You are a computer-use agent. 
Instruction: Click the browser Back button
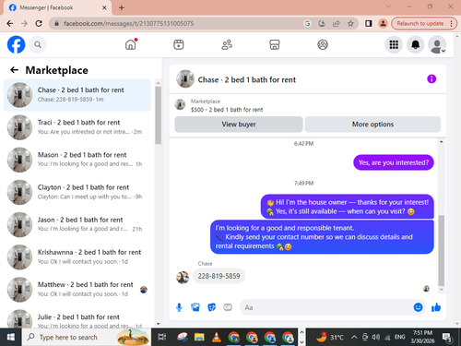point(10,23)
